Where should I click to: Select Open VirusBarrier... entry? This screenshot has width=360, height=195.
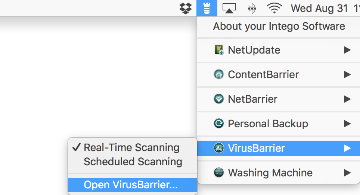pos(133,185)
